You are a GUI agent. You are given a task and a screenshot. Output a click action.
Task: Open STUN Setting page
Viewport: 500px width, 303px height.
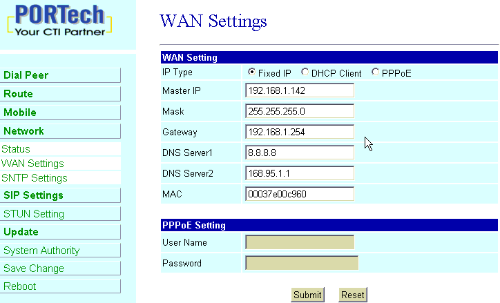point(60,214)
